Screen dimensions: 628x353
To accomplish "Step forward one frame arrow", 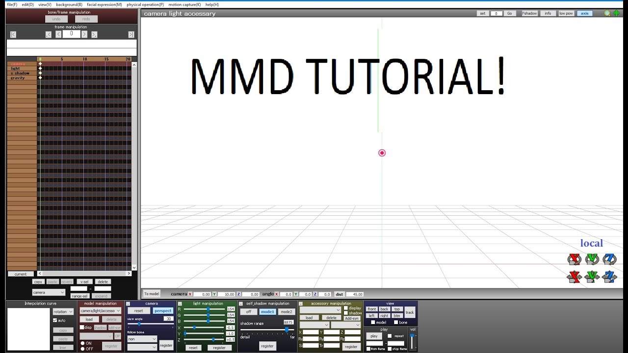I will tap(84, 34).
